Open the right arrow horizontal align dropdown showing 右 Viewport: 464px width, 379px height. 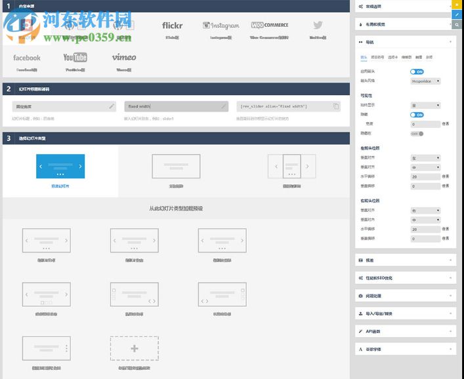425,210
